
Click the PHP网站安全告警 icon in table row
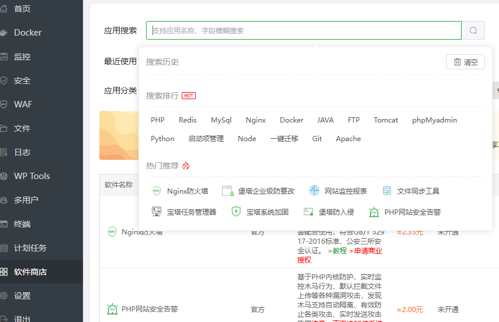pos(112,309)
